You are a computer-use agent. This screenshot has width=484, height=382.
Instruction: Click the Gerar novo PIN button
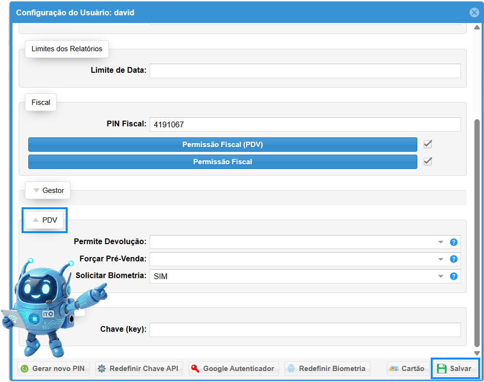point(53,369)
